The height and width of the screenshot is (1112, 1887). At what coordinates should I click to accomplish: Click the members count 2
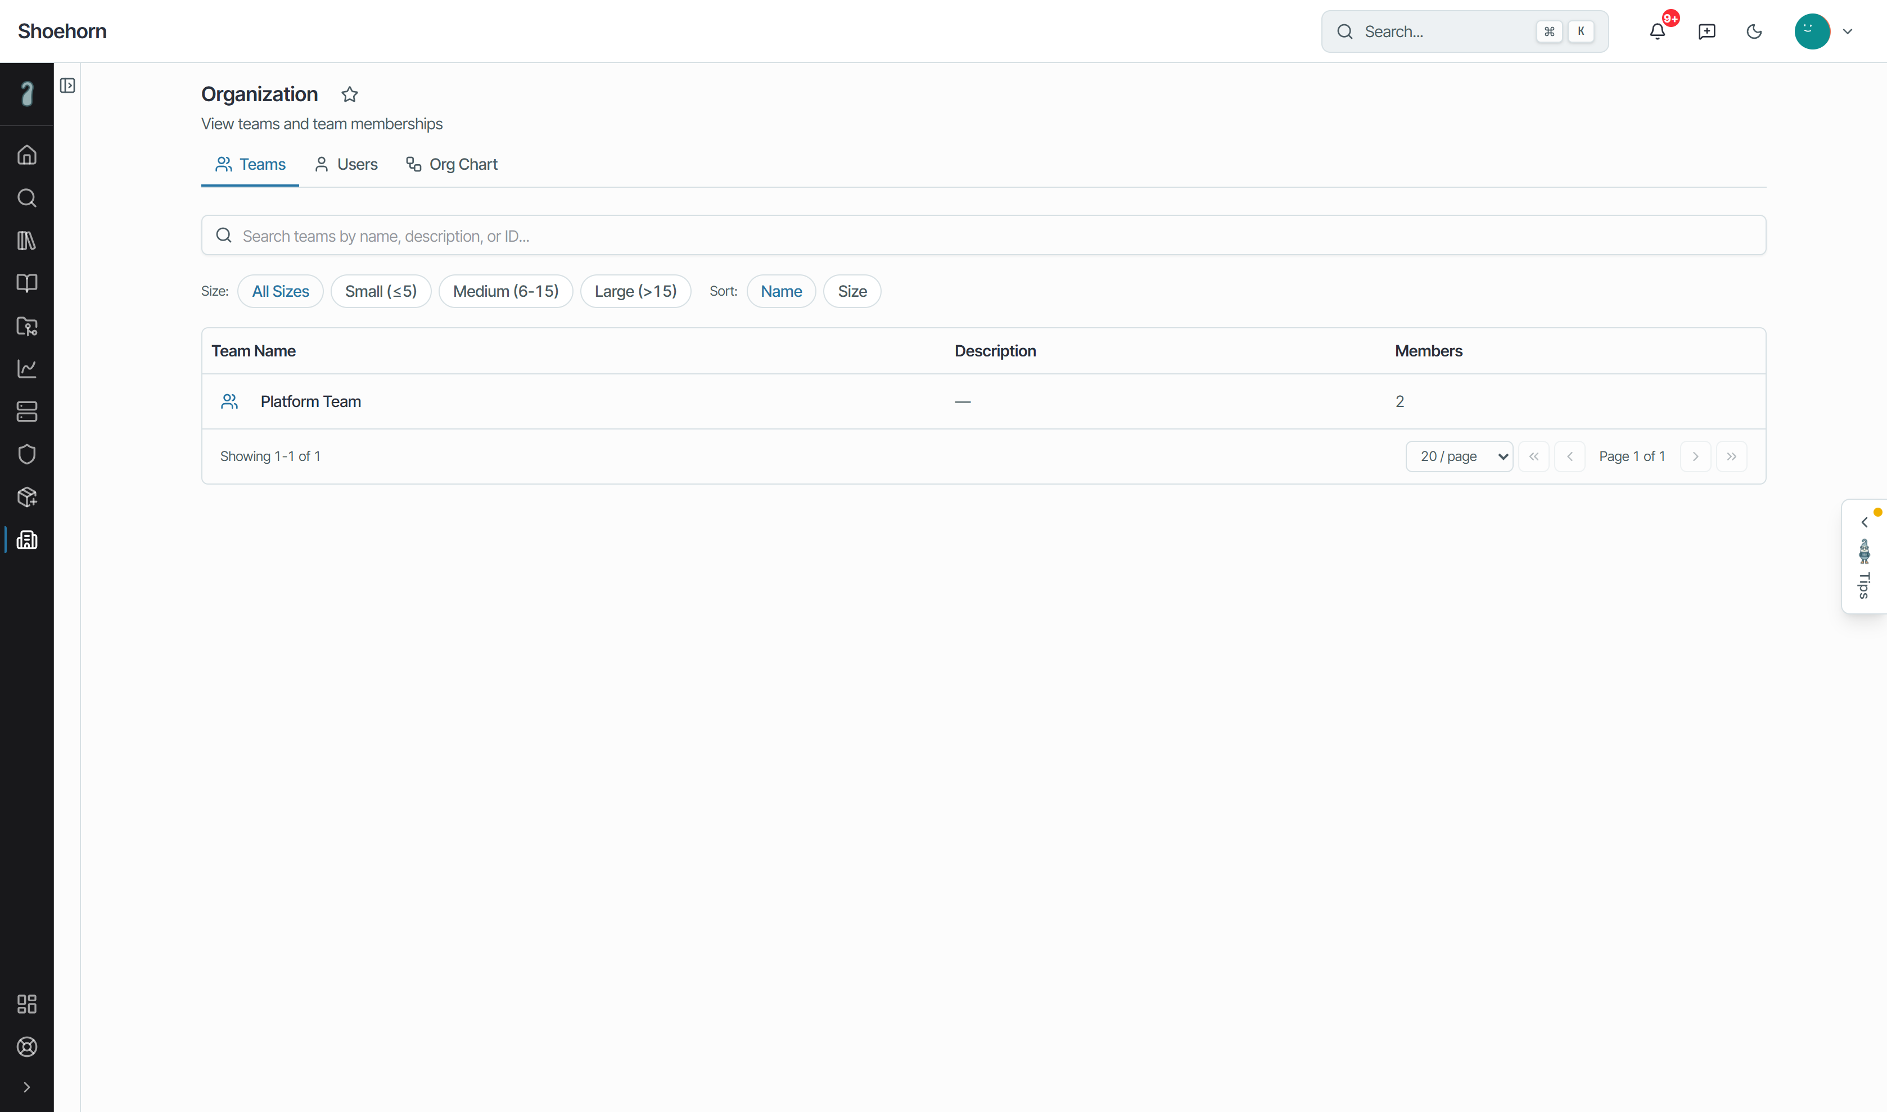click(1399, 401)
